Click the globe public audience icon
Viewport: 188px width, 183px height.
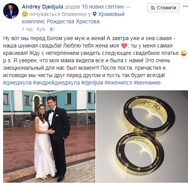pyautogui.click(x=52, y=29)
